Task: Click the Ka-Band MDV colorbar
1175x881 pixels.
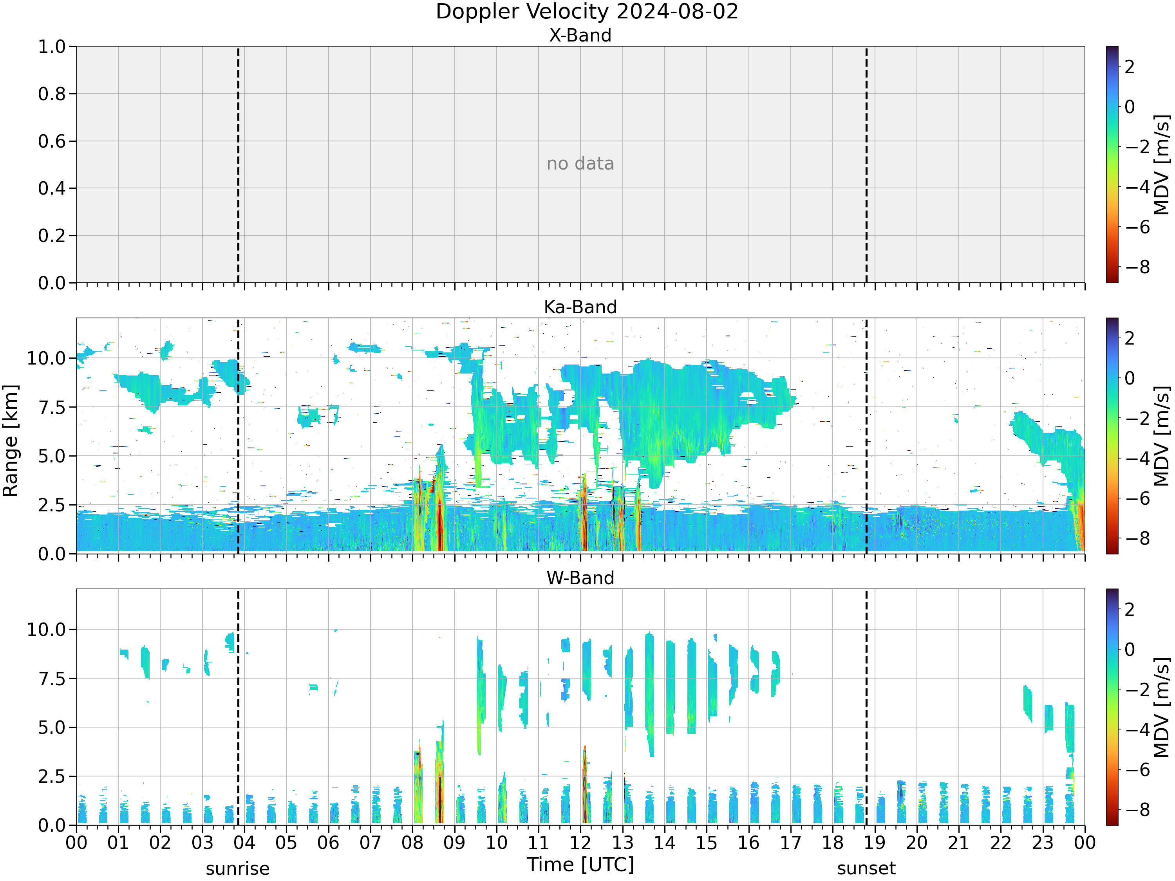Action: point(1112,436)
